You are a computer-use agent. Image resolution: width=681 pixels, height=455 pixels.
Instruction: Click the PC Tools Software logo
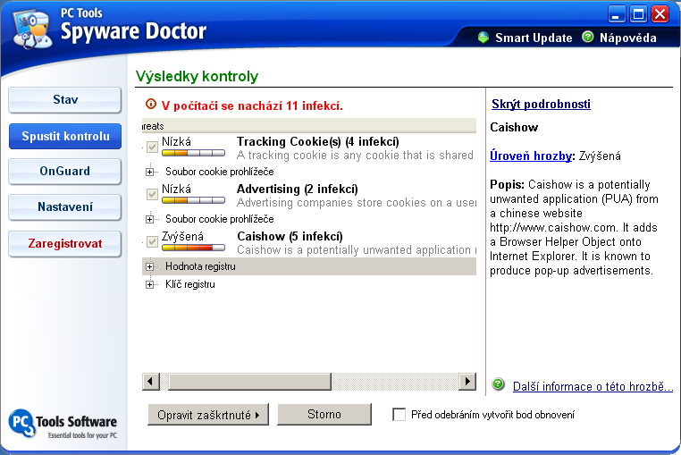pyautogui.click(x=63, y=424)
